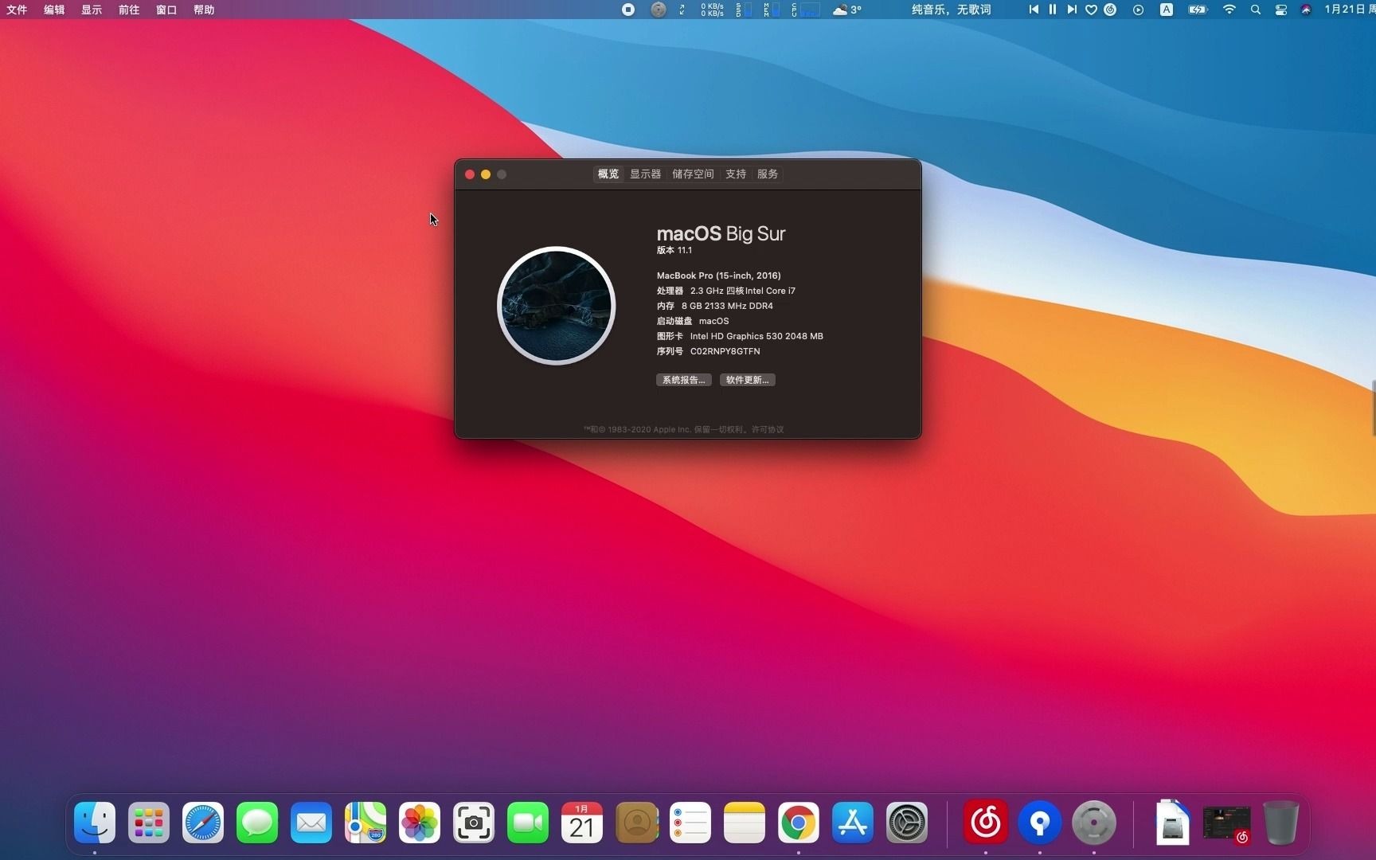The height and width of the screenshot is (860, 1376).
Task: Open battery status in menu bar
Action: (x=1198, y=10)
